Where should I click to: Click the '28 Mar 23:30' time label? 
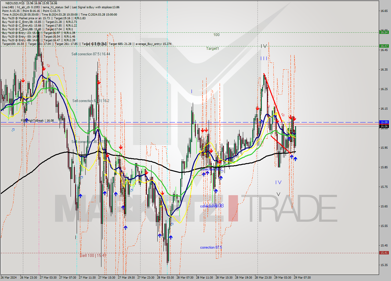(x=263, y=278)
